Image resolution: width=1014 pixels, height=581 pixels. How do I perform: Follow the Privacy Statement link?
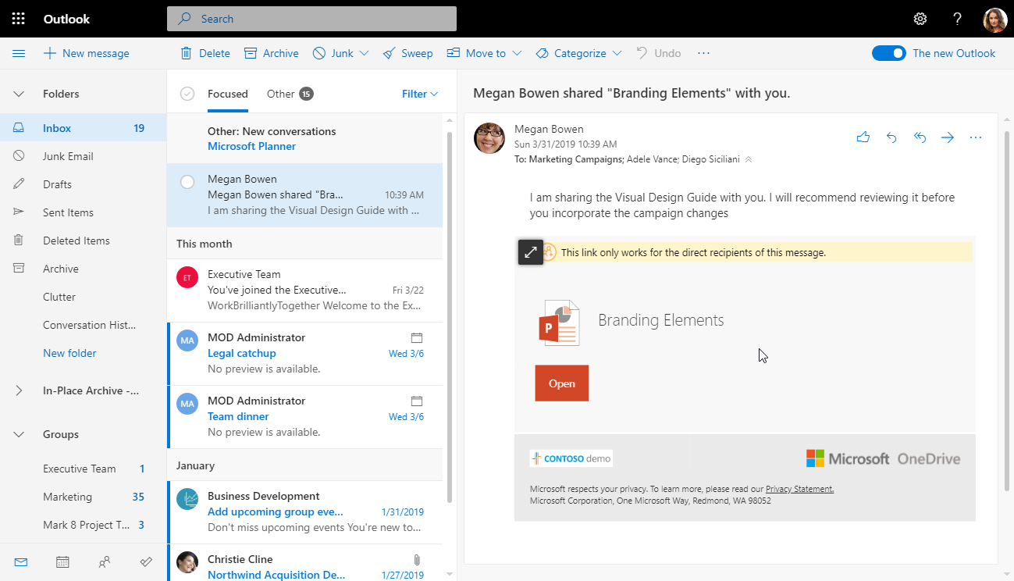click(x=799, y=487)
